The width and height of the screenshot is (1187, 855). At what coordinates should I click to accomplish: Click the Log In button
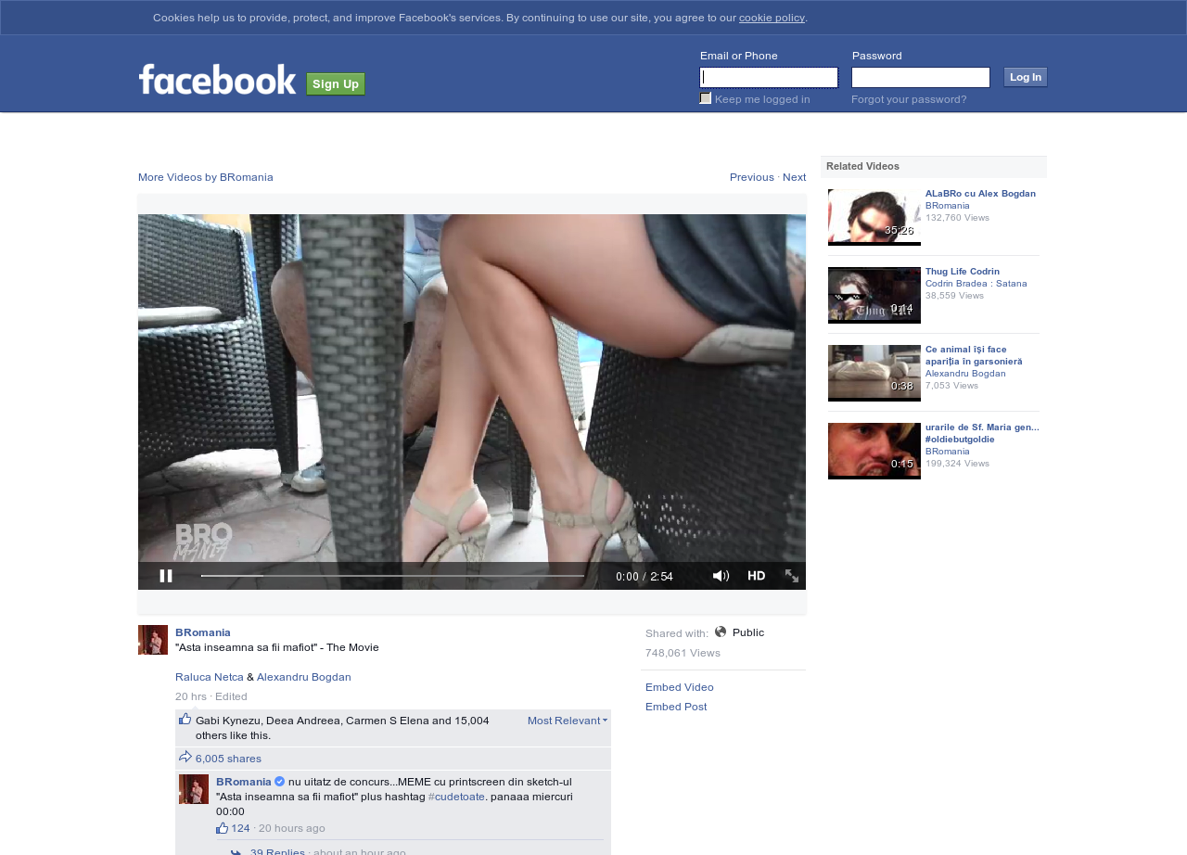click(1026, 77)
